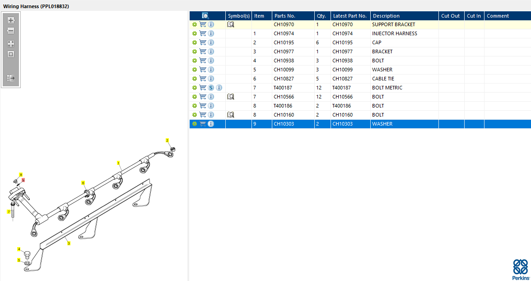The height and width of the screenshot is (281, 531).
Task: Select the BOLT METRIC description cell
Action: click(x=405, y=88)
